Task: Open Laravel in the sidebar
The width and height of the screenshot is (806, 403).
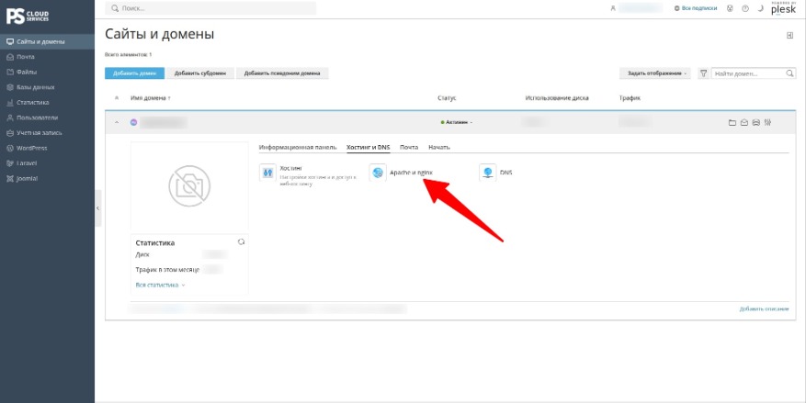Action: click(47, 163)
